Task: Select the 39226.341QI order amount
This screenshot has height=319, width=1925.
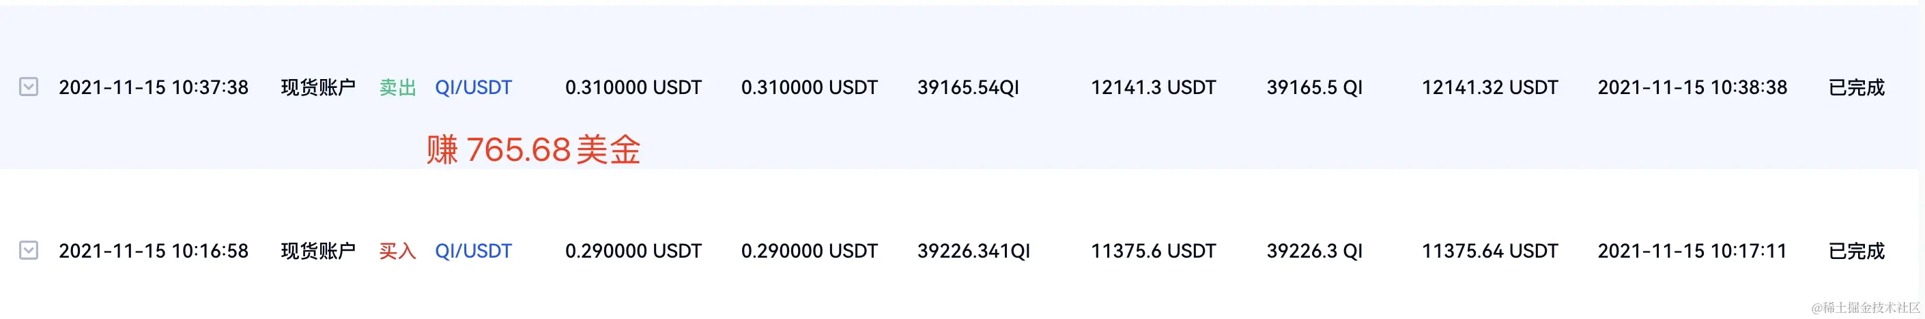Action: click(x=973, y=251)
